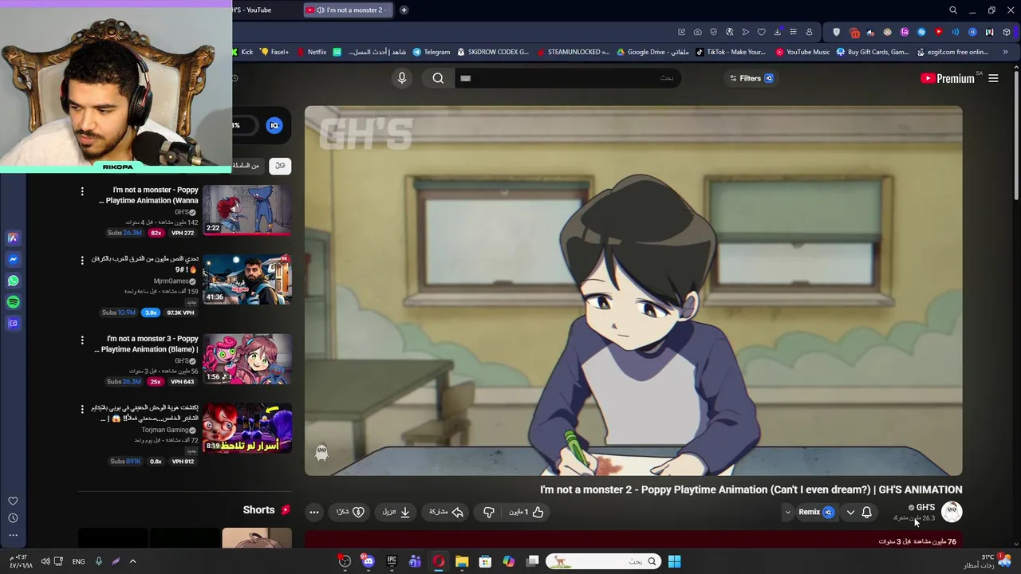Like the video with thumbs up

pos(527,512)
